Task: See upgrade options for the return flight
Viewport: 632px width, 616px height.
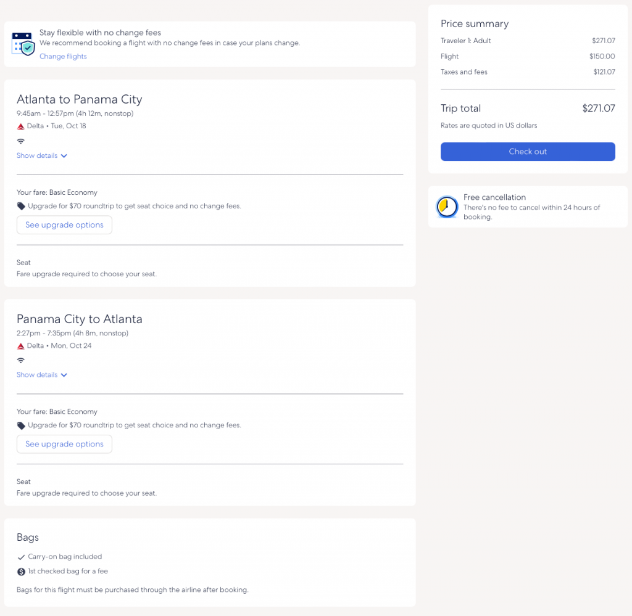Action: point(64,444)
